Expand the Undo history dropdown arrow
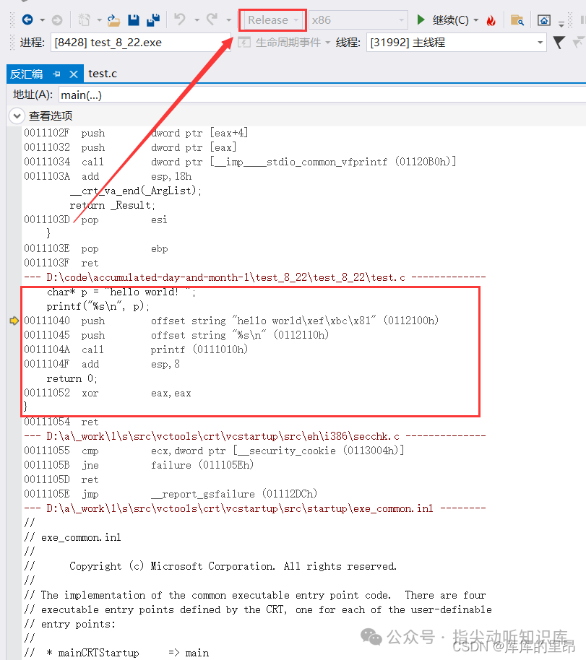 point(197,19)
